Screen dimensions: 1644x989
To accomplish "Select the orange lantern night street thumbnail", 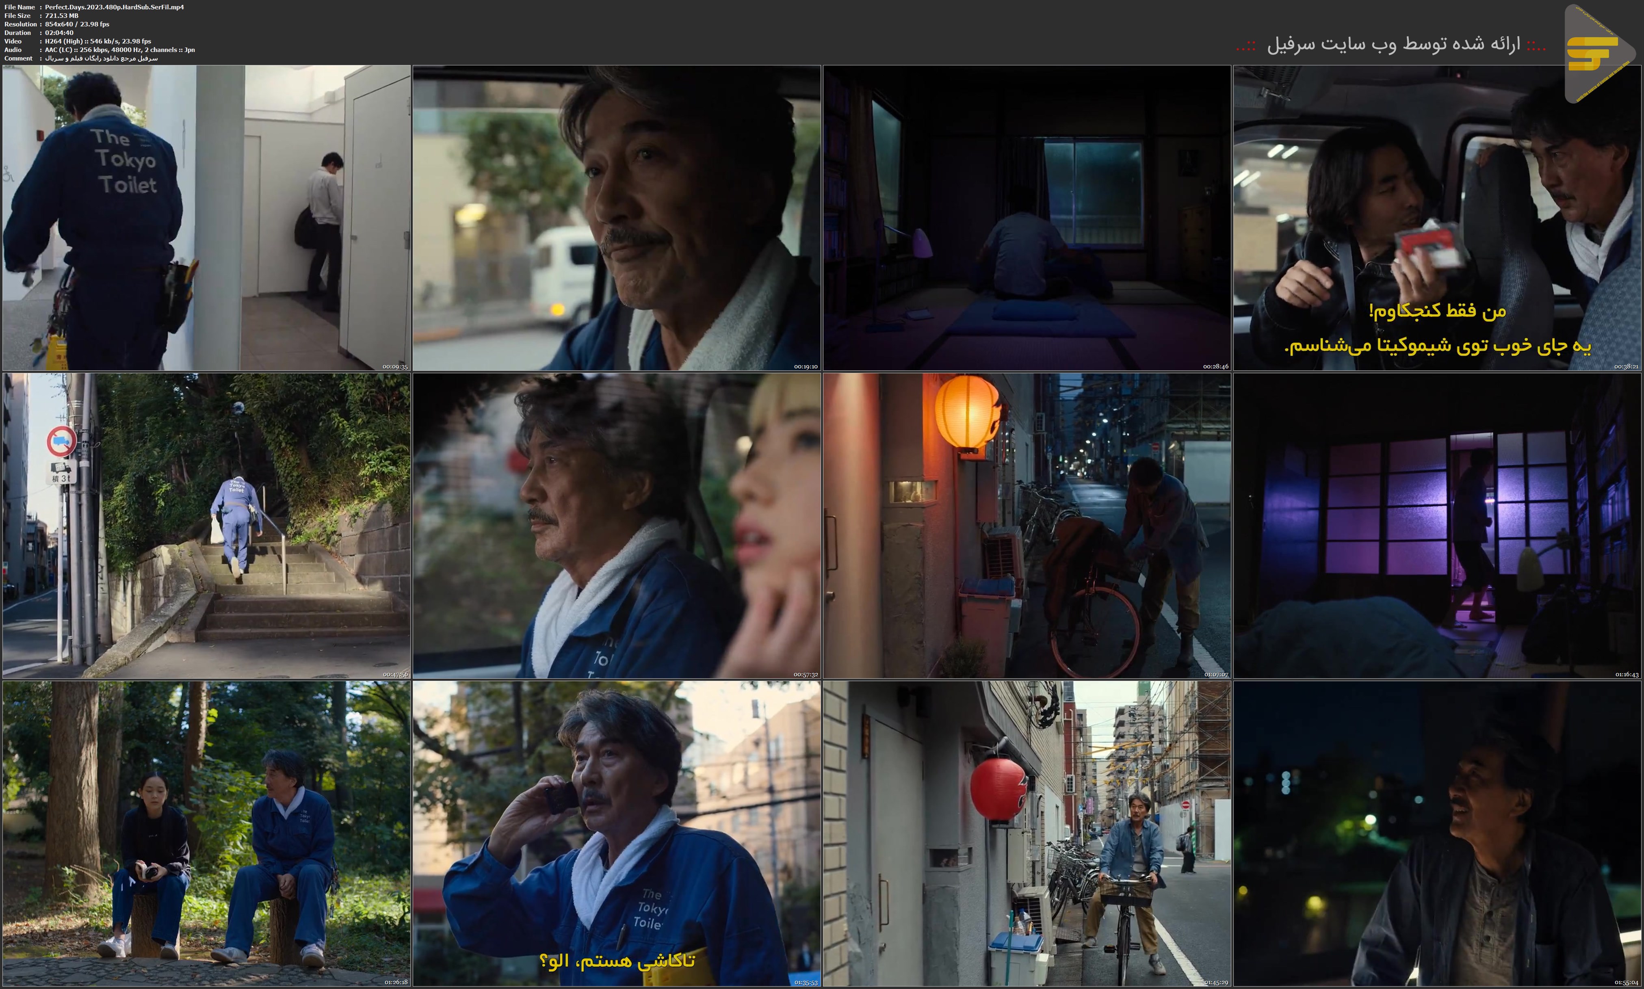I will [x=1026, y=525].
